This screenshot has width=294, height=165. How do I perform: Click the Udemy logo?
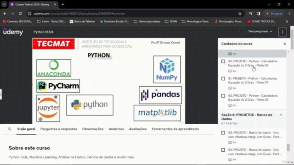tap(13, 32)
